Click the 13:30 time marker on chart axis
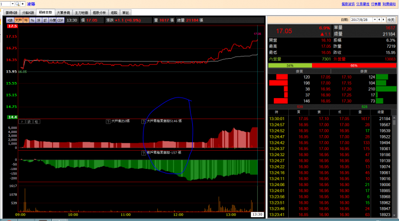This screenshot has width=399, height=221. tap(257, 214)
